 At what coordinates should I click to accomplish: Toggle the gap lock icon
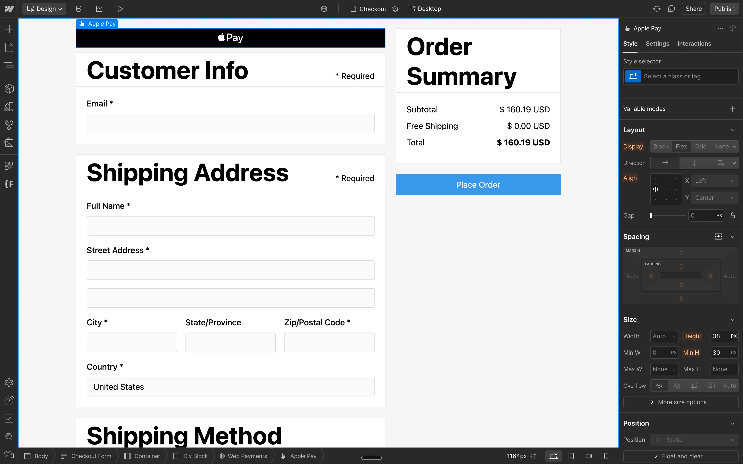(x=733, y=216)
